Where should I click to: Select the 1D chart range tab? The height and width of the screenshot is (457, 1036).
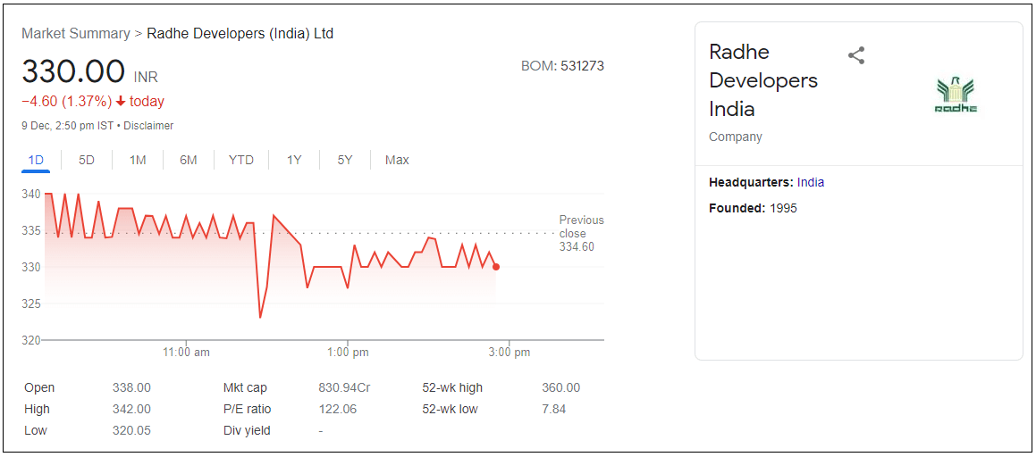pos(36,160)
